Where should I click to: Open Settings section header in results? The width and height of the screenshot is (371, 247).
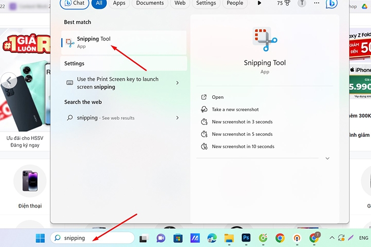coord(124,63)
